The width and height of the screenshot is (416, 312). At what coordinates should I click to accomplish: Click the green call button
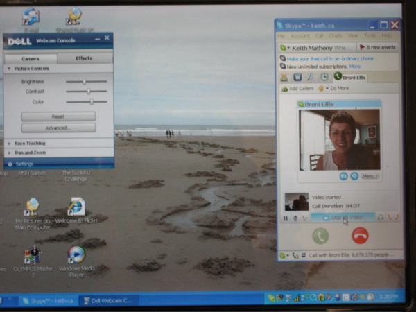pos(320,236)
